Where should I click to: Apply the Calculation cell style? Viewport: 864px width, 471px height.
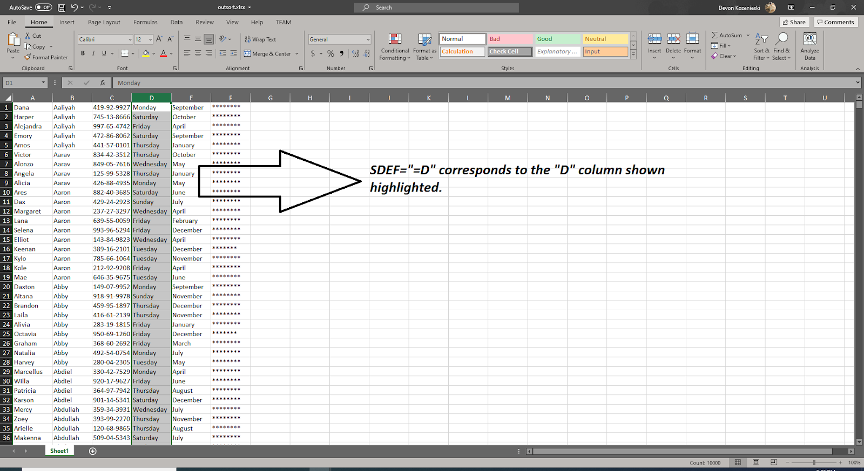click(462, 52)
